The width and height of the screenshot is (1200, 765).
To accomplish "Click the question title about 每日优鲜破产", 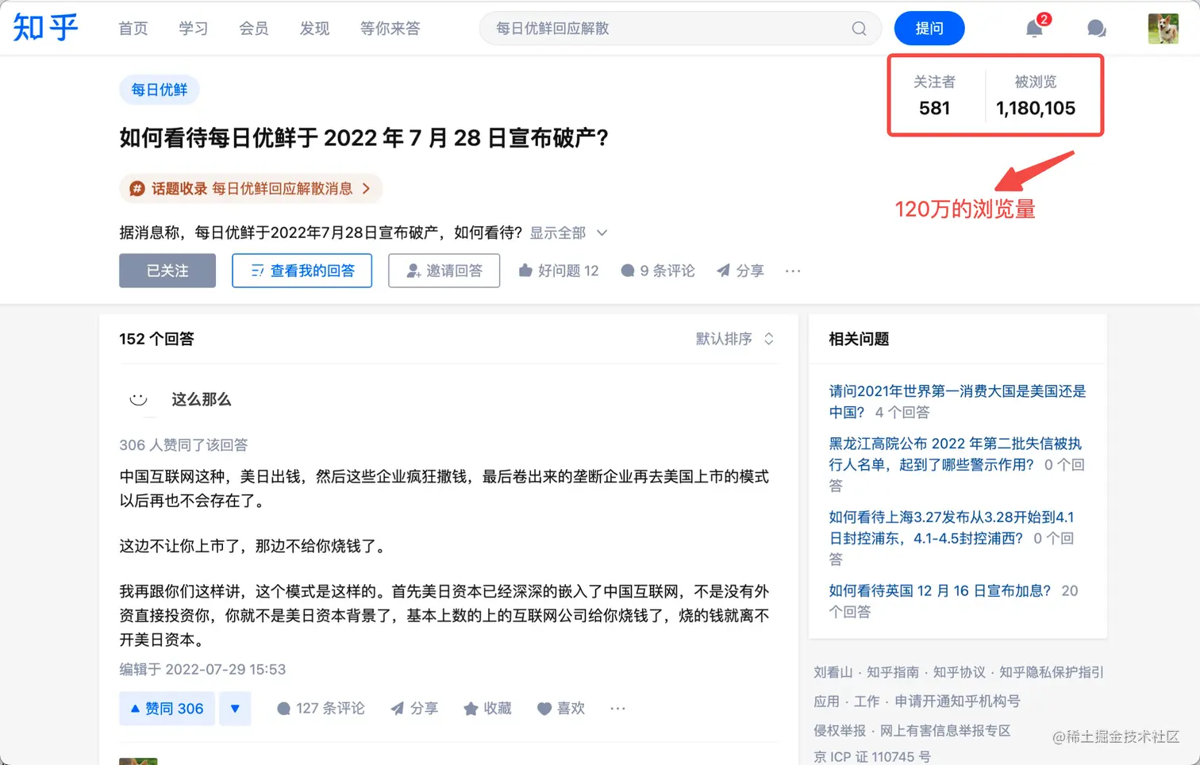I will pyautogui.click(x=364, y=138).
